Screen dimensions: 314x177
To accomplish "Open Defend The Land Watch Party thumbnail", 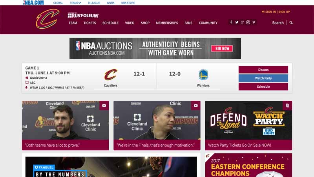I will pos(248,120).
